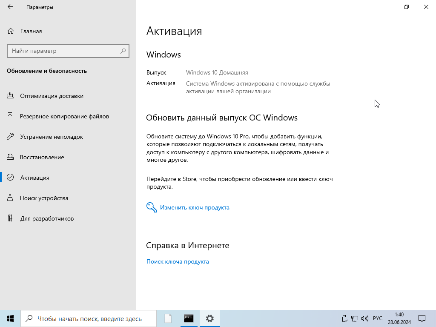
Task: Click the network icon in system tray
Action: coord(355,318)
